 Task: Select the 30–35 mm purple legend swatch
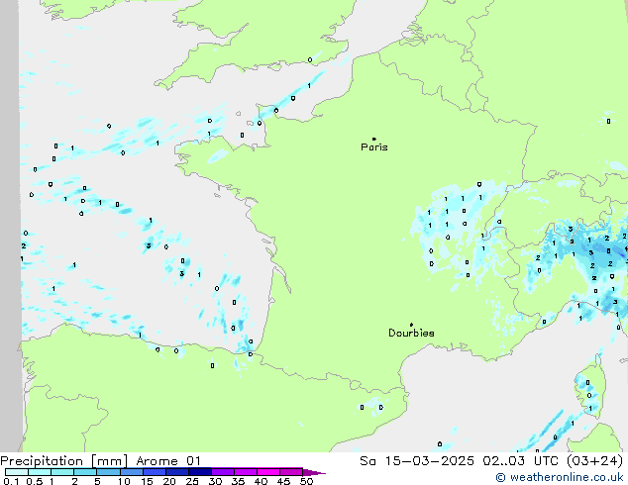point(222,472)
